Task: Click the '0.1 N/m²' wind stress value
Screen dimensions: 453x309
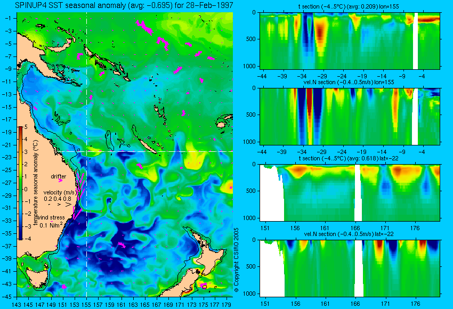Action: 51,225
